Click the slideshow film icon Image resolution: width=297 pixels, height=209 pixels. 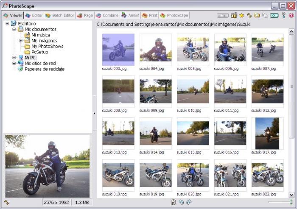tap(234, 15)
